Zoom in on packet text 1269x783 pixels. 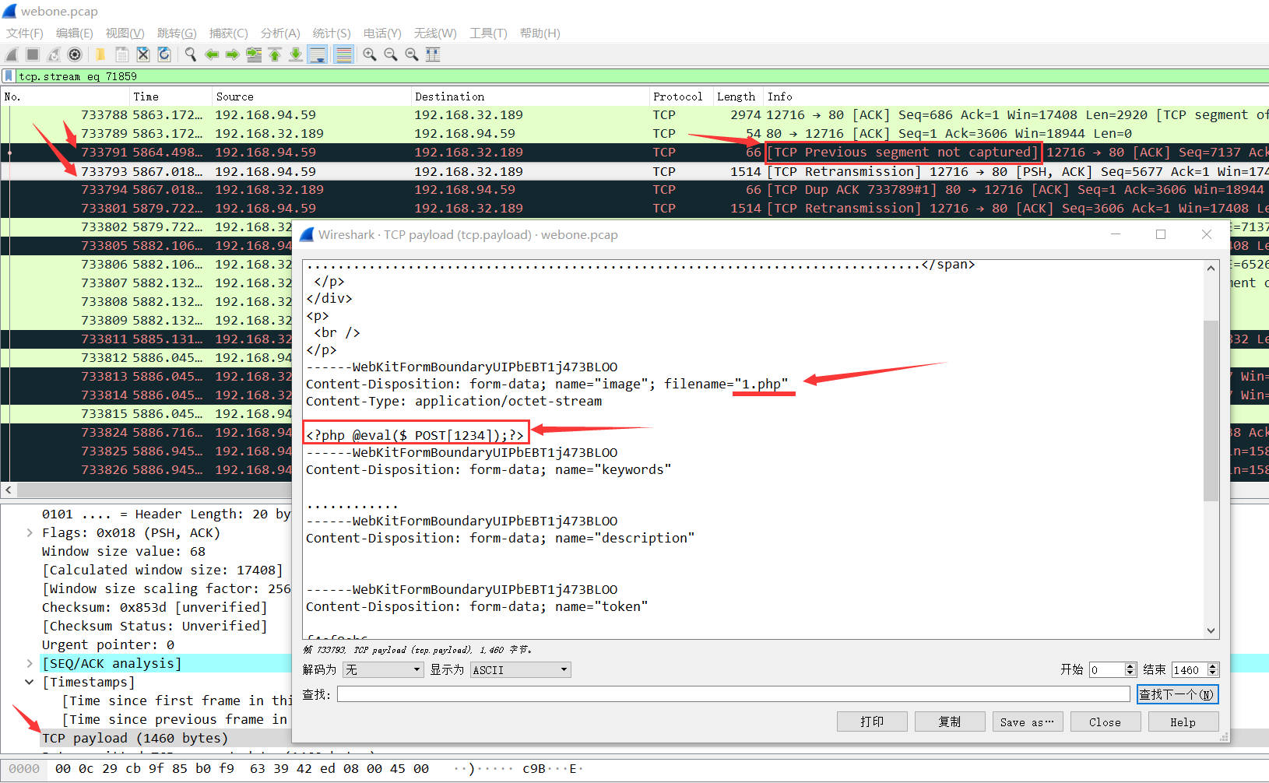coord(370,54)
